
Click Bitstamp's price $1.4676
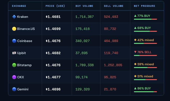pyautogui.click(x=53, y=65)
